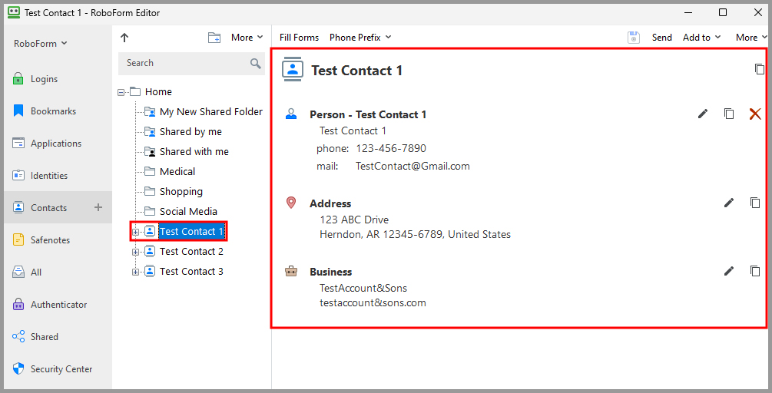This screenshot has width=772, height=393.
Task: Click the Address map pin icon
Action: click(x=291, y=203)
